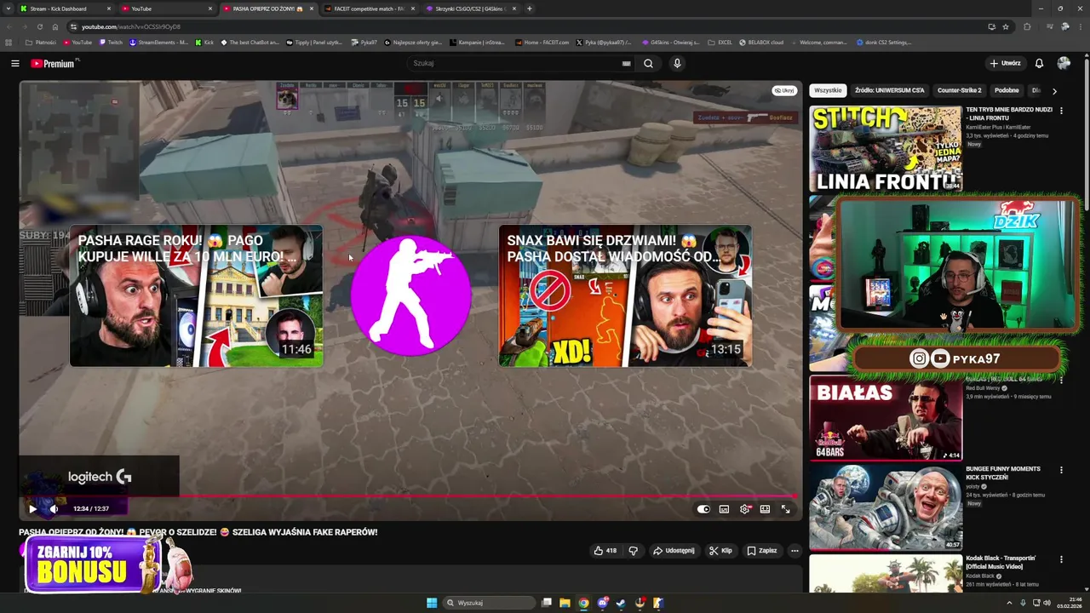Open the Twitch bookmark
This screenshot has height=613, width=1090.
click(x=111, y=42)
